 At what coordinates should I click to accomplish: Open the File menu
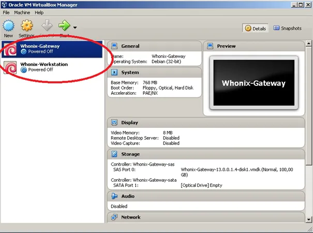pos(6,12)
